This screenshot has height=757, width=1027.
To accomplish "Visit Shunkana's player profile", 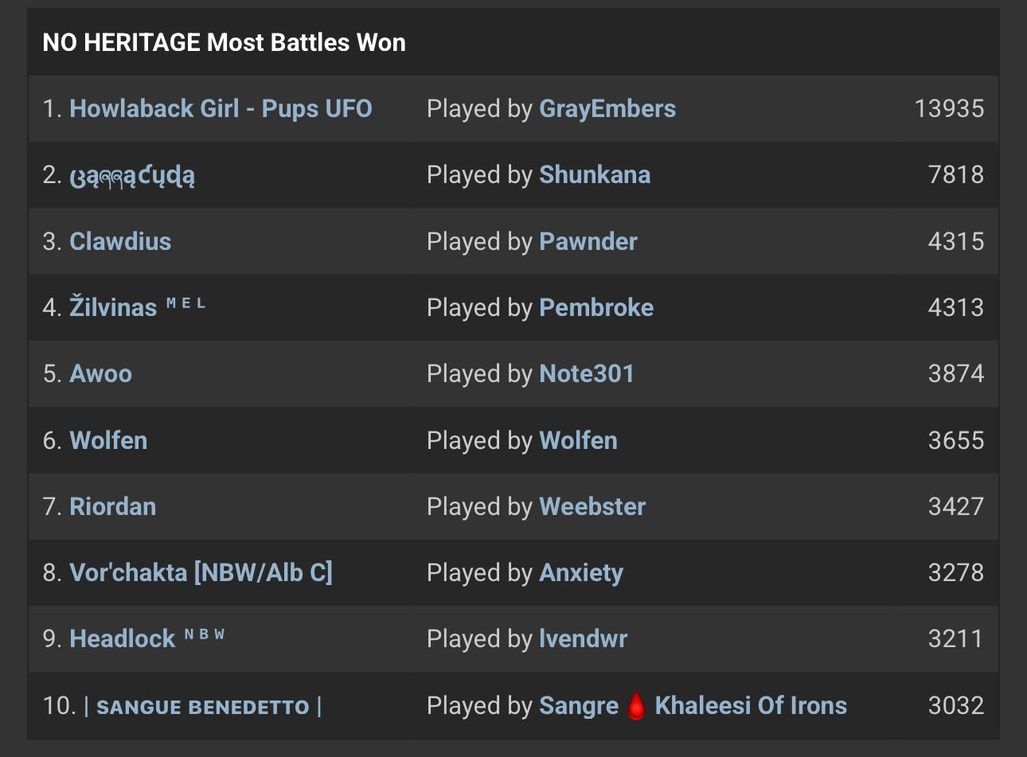I will (x=595, y=175).
